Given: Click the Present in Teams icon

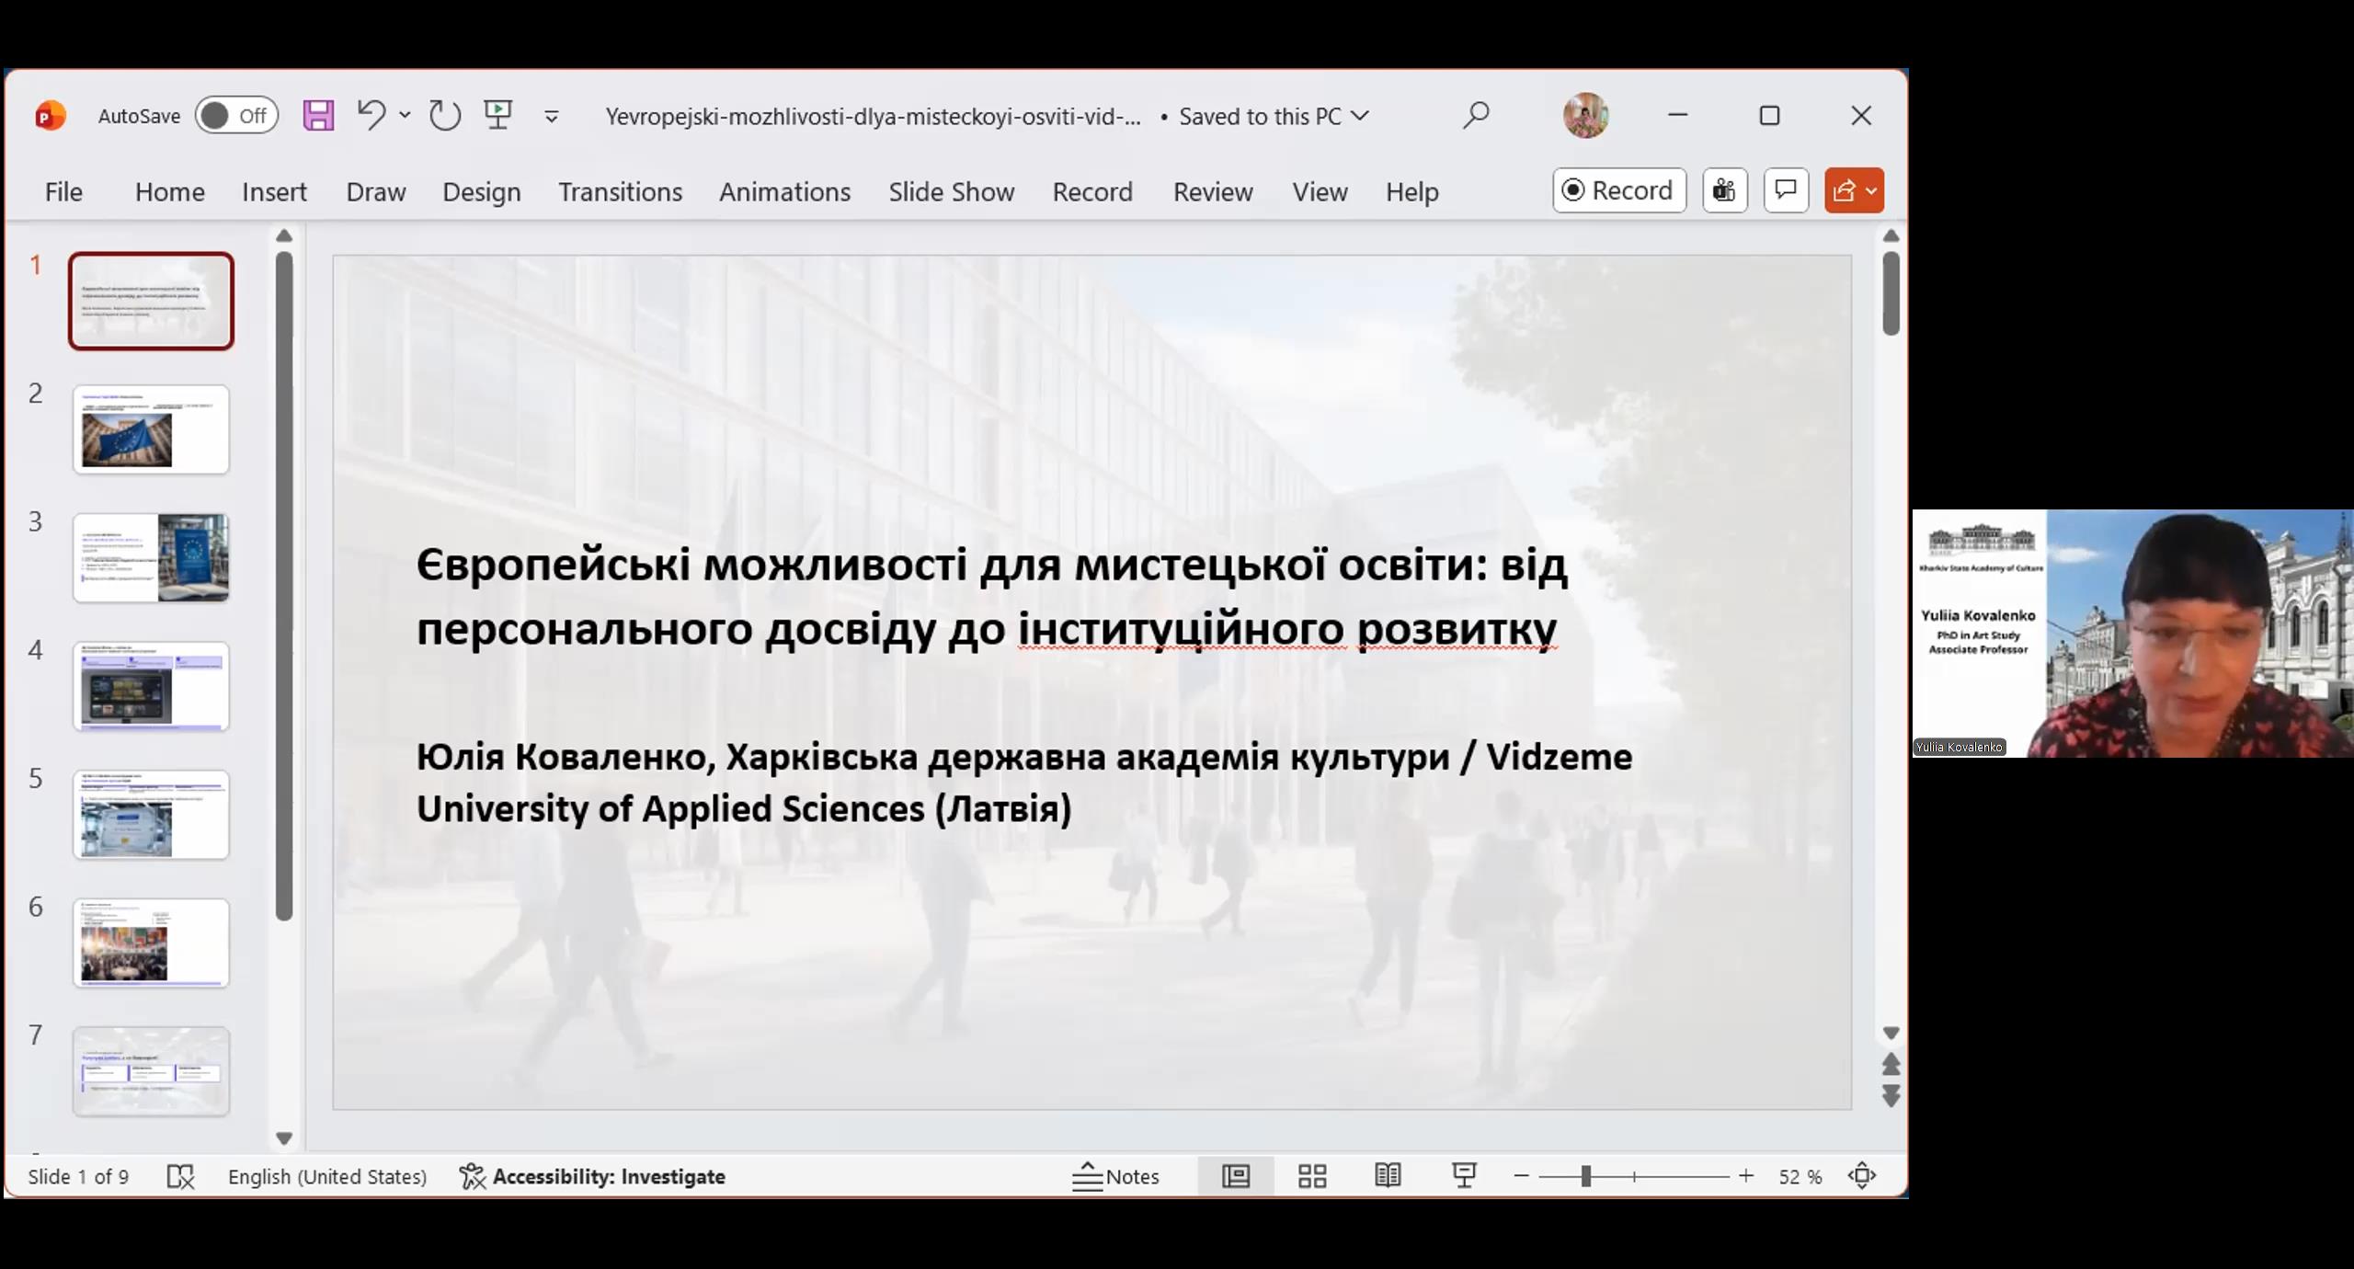Looking at the screenshot, I should tap(1724, 190).
